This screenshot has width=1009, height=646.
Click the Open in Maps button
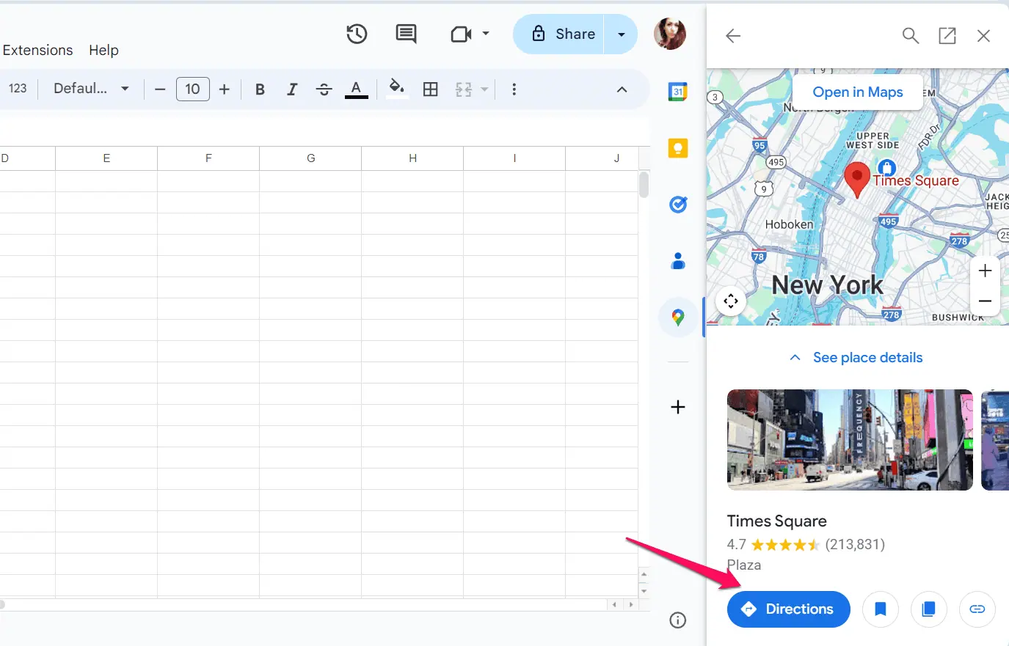click(858, 92)
